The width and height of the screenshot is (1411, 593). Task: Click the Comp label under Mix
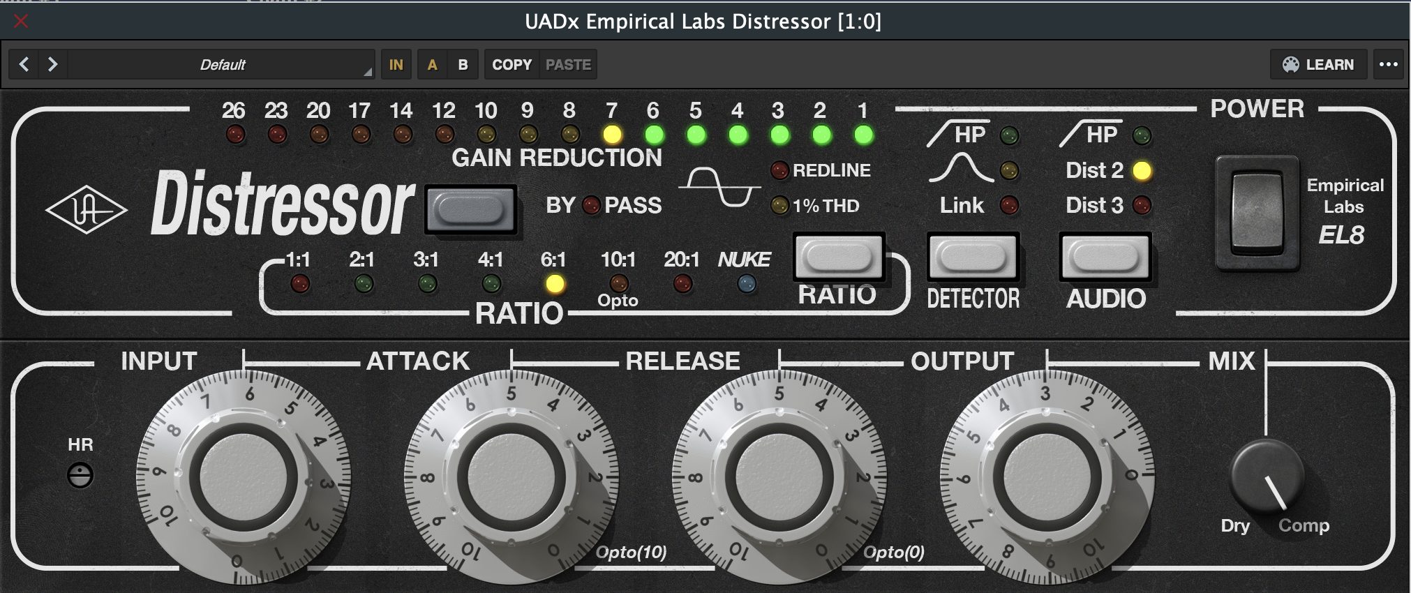[x=1304, y=525]
